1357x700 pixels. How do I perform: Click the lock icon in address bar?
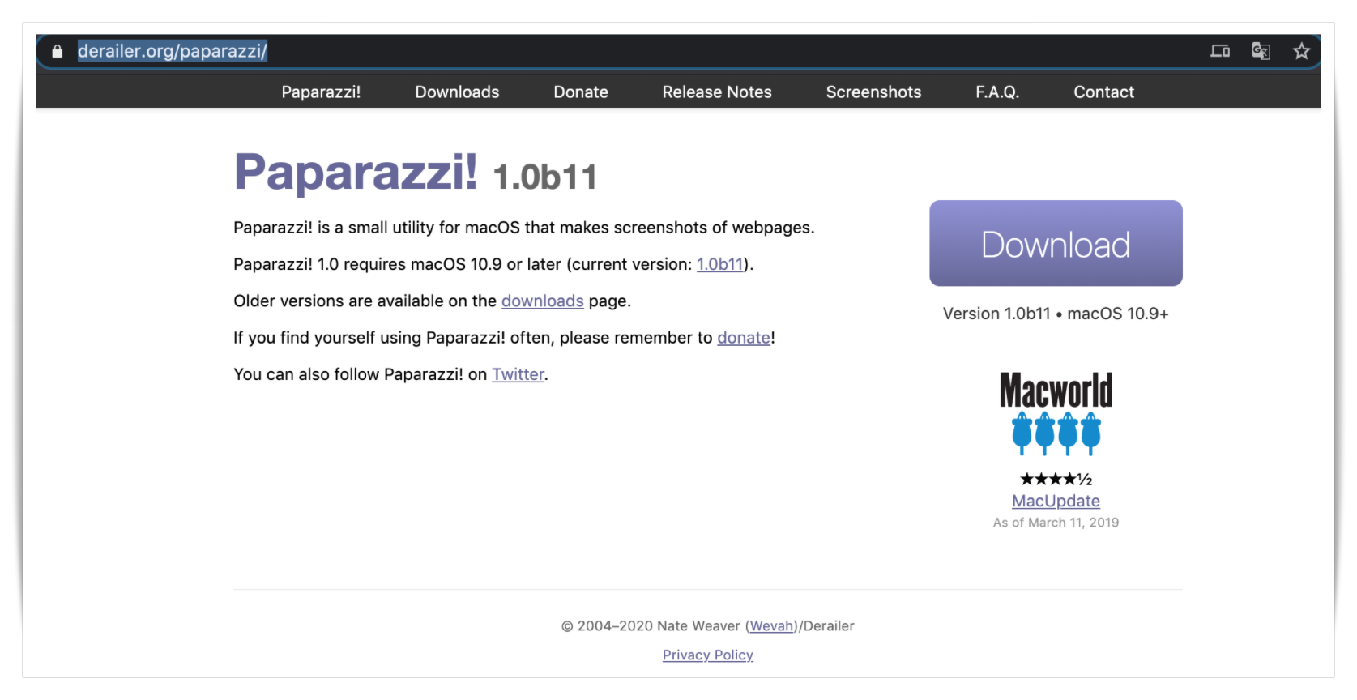pos(58,52)
